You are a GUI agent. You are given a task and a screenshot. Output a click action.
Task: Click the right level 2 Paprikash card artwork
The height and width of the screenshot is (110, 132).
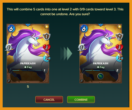tap(101, 53)
